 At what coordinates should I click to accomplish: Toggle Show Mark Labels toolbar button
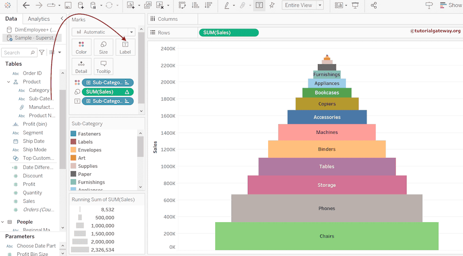(x=259, y=5)
